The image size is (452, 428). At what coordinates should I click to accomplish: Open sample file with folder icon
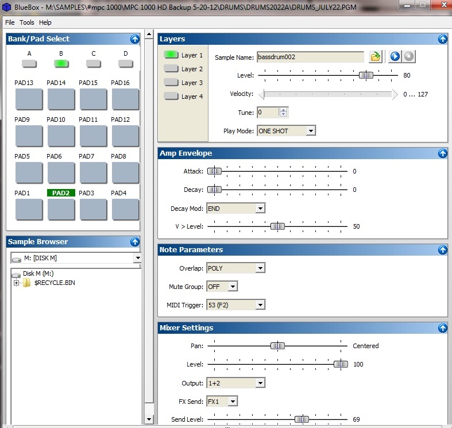[x=375, y=56]
